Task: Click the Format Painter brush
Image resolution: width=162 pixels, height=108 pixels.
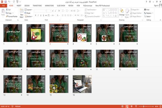Action: 12,16
